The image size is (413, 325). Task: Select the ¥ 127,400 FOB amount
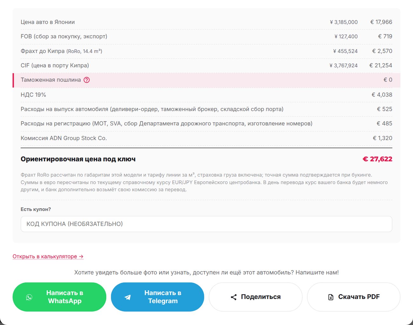(x=346, y=37)
